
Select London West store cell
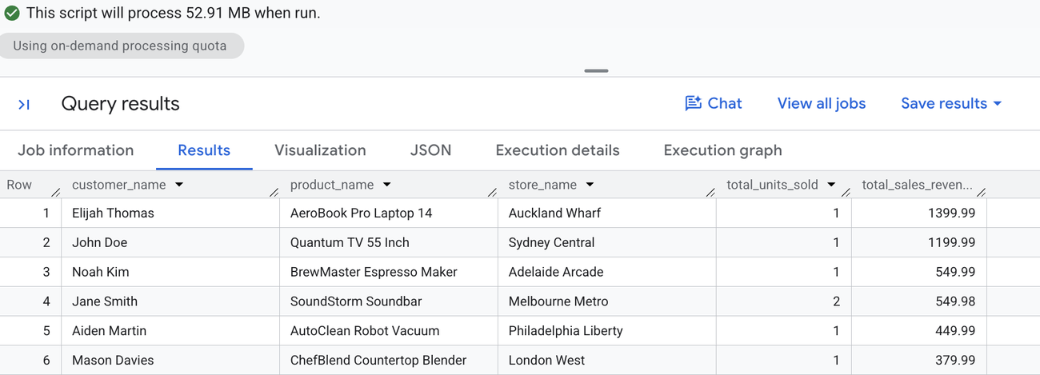click(606, 361)
